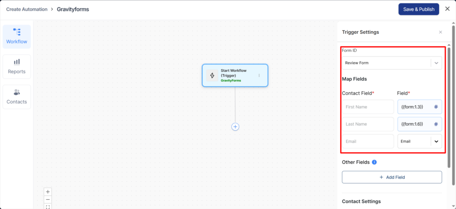Open the Workflow sidebar tab

[16, 37]
